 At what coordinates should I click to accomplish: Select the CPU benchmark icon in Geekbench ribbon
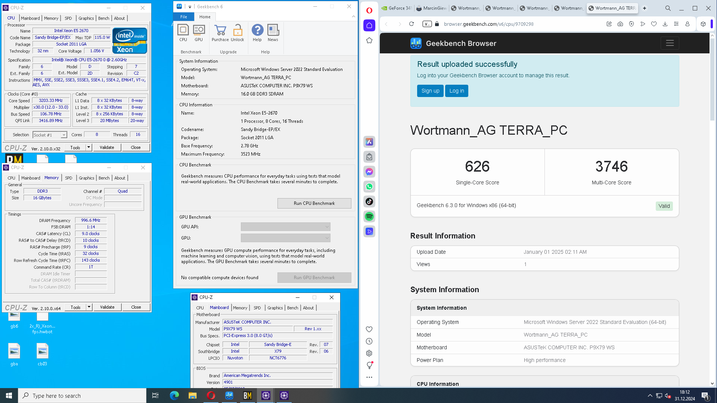coord(183,33)
